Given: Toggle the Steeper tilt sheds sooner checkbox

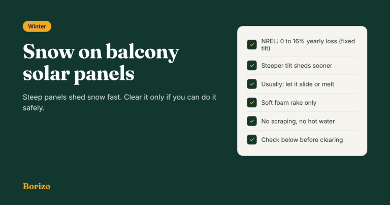Looking at the screenshot, I should pyautogui.click(x=252, y=66).
